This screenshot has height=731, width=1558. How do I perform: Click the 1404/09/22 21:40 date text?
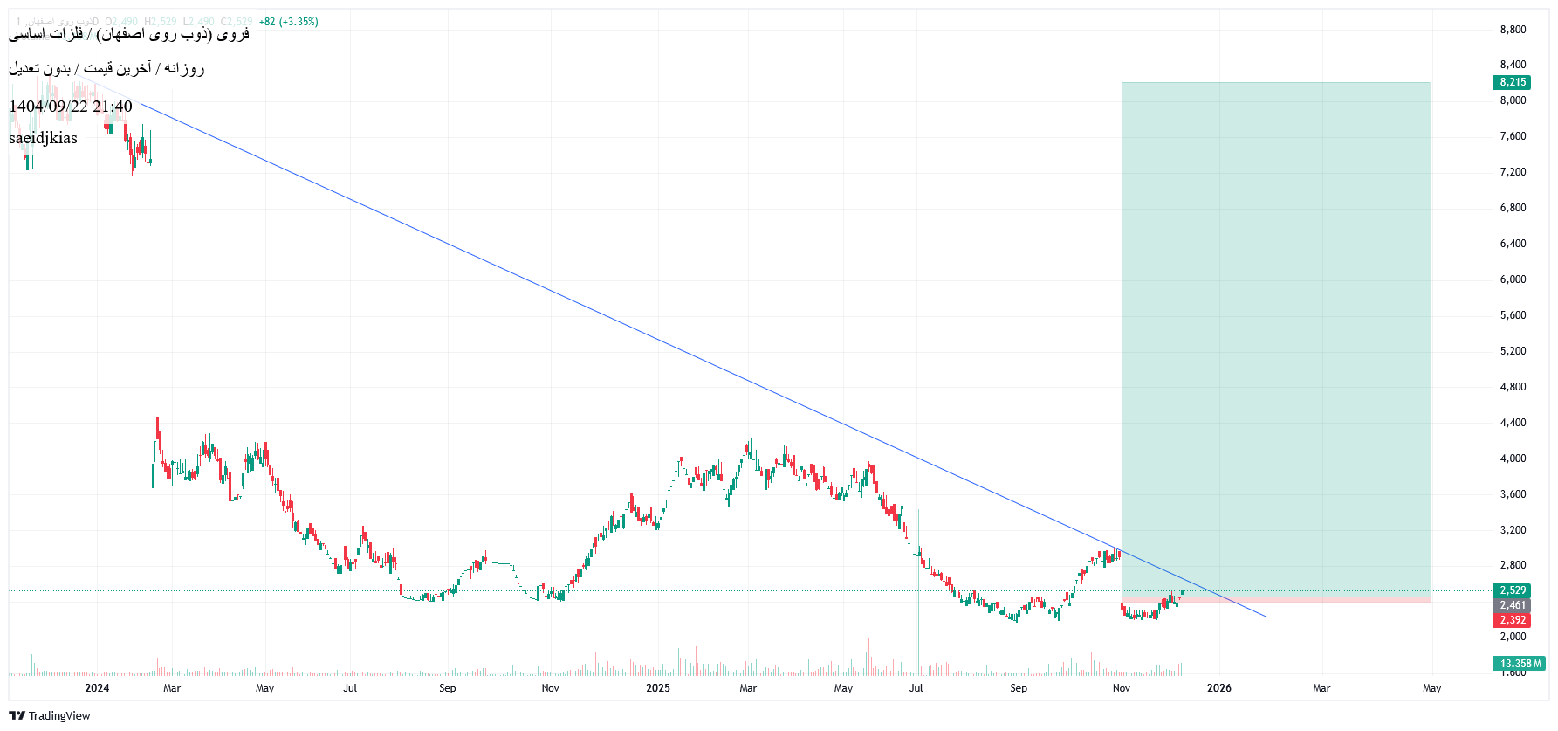pyautogui.click(x=71, y=107)
